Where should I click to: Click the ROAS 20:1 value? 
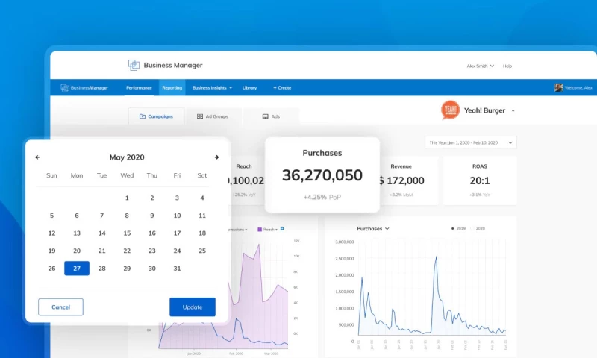[480, 180]
